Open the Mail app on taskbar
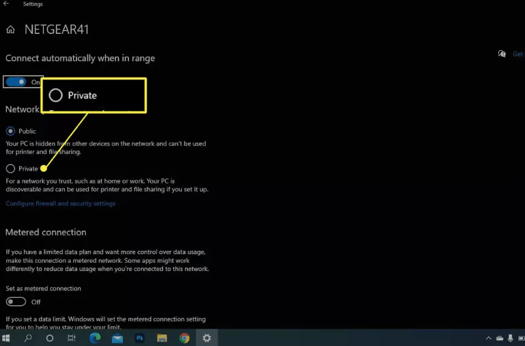The image size is (525, 346). pos(117,338)
